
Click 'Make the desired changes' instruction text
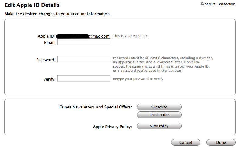pyautogui.click(x=58, y=14)
